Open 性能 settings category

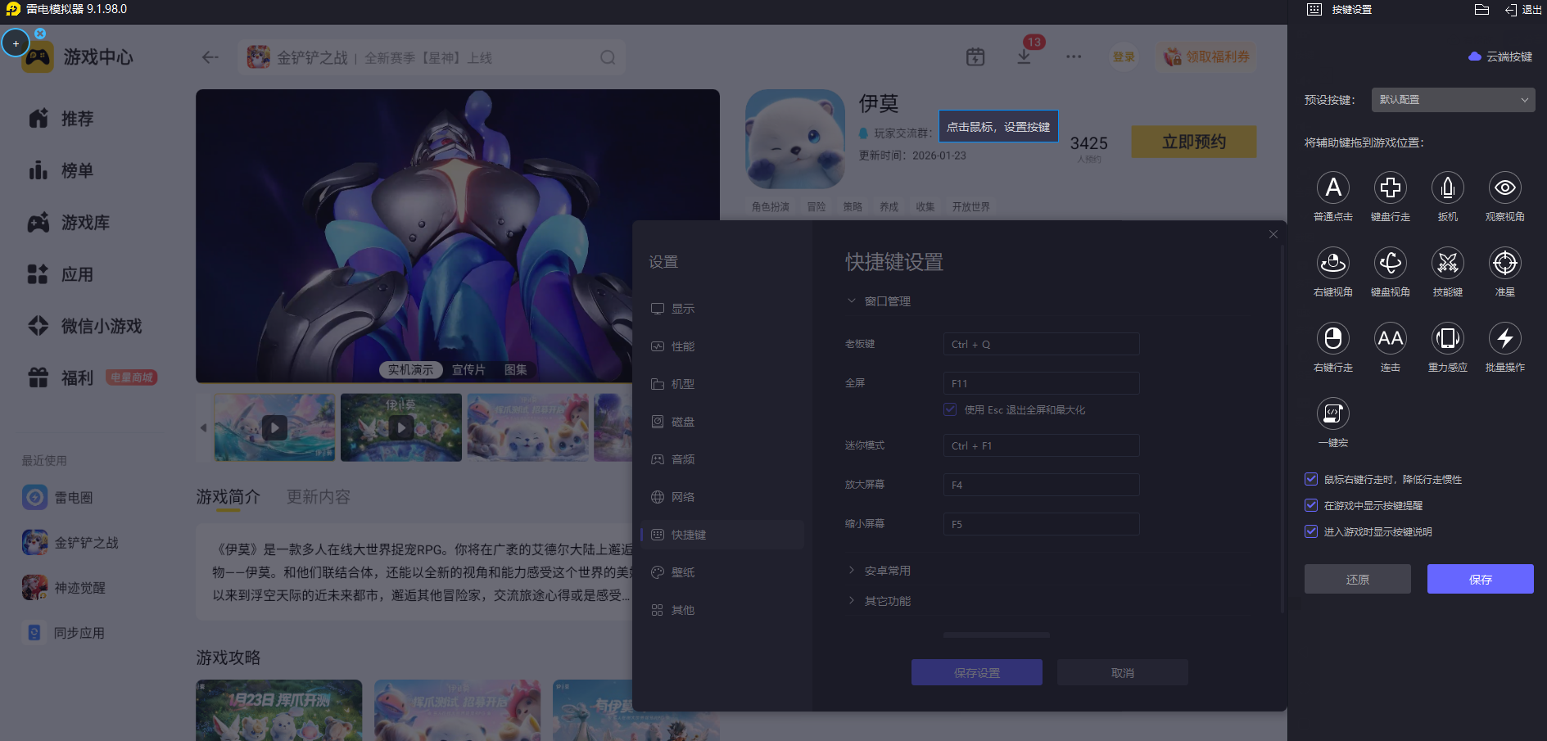click(x=722, y=346)
